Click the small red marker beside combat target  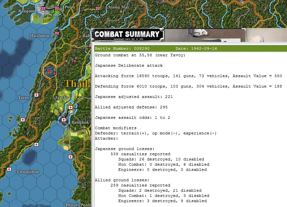pyautogui.click(x=55, y=73)
